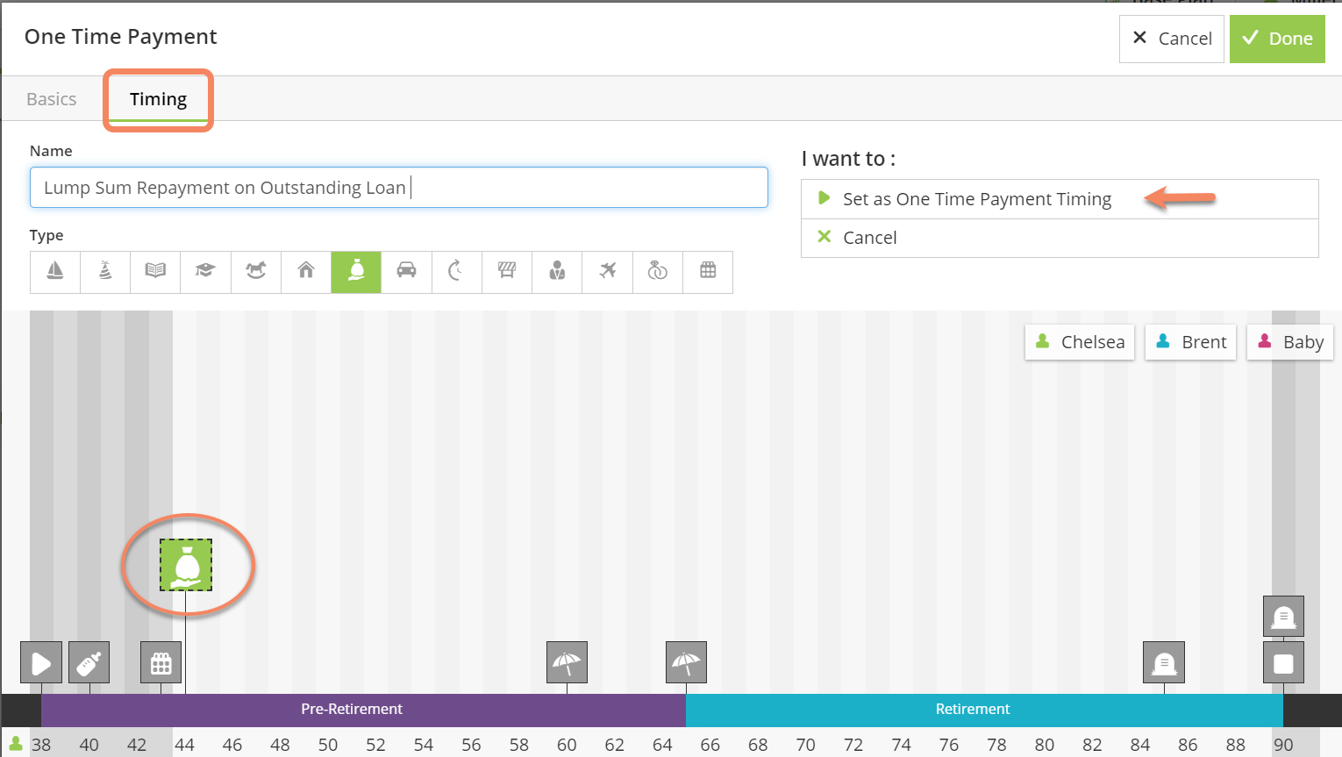The height and width of the screenshot is (757, 1342).
Task: Choose the party hat type icon
Action: [105, 272]
